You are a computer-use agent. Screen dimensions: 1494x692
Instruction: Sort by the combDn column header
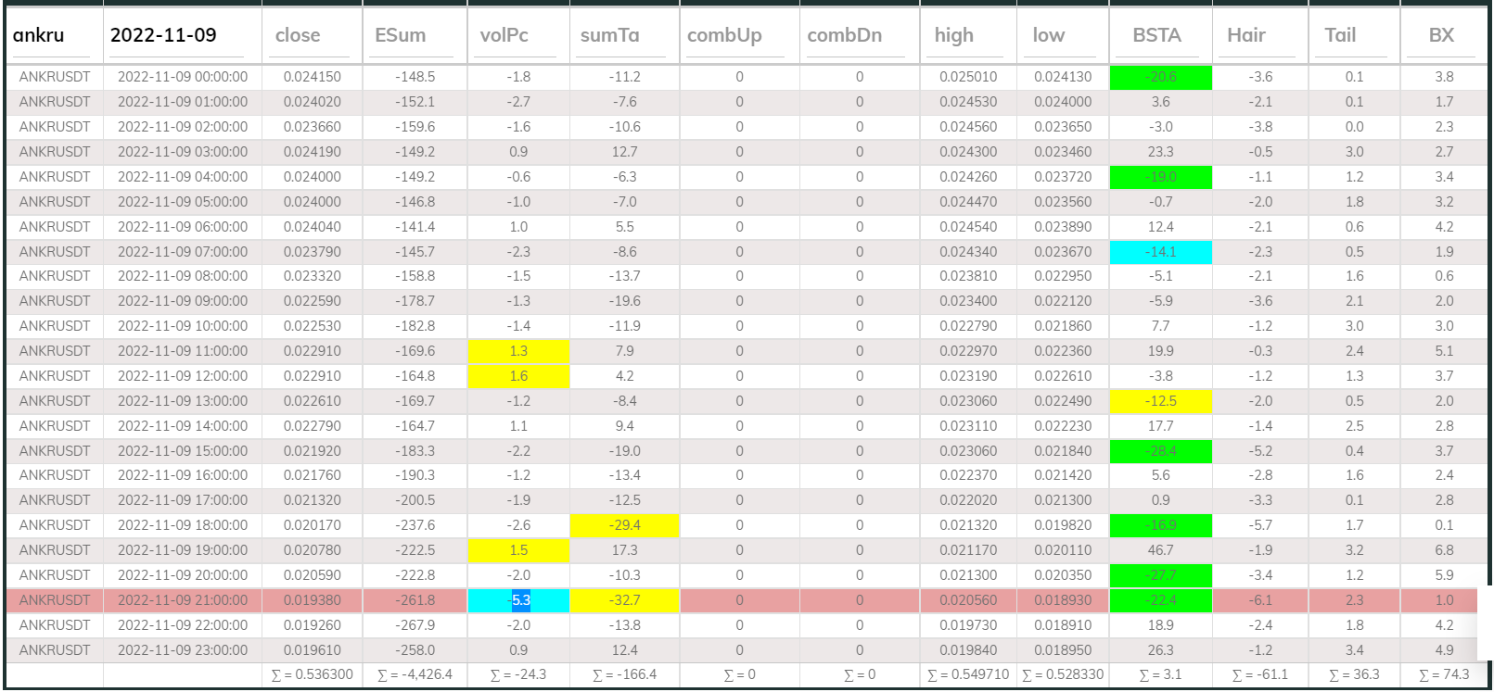click(845, 35)
